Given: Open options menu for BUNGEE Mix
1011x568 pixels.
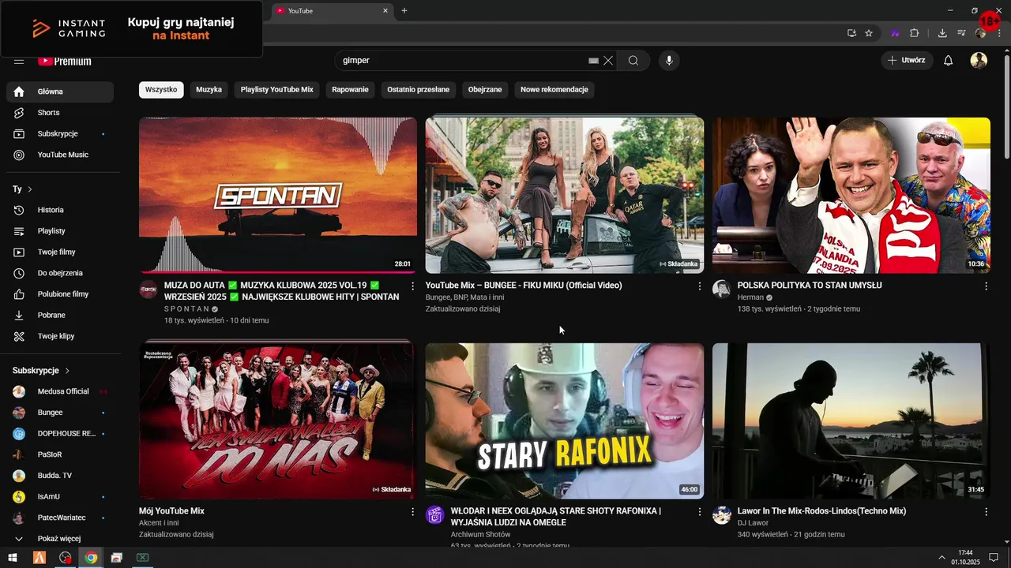Looking at the screenshot, I should point(699,286).
